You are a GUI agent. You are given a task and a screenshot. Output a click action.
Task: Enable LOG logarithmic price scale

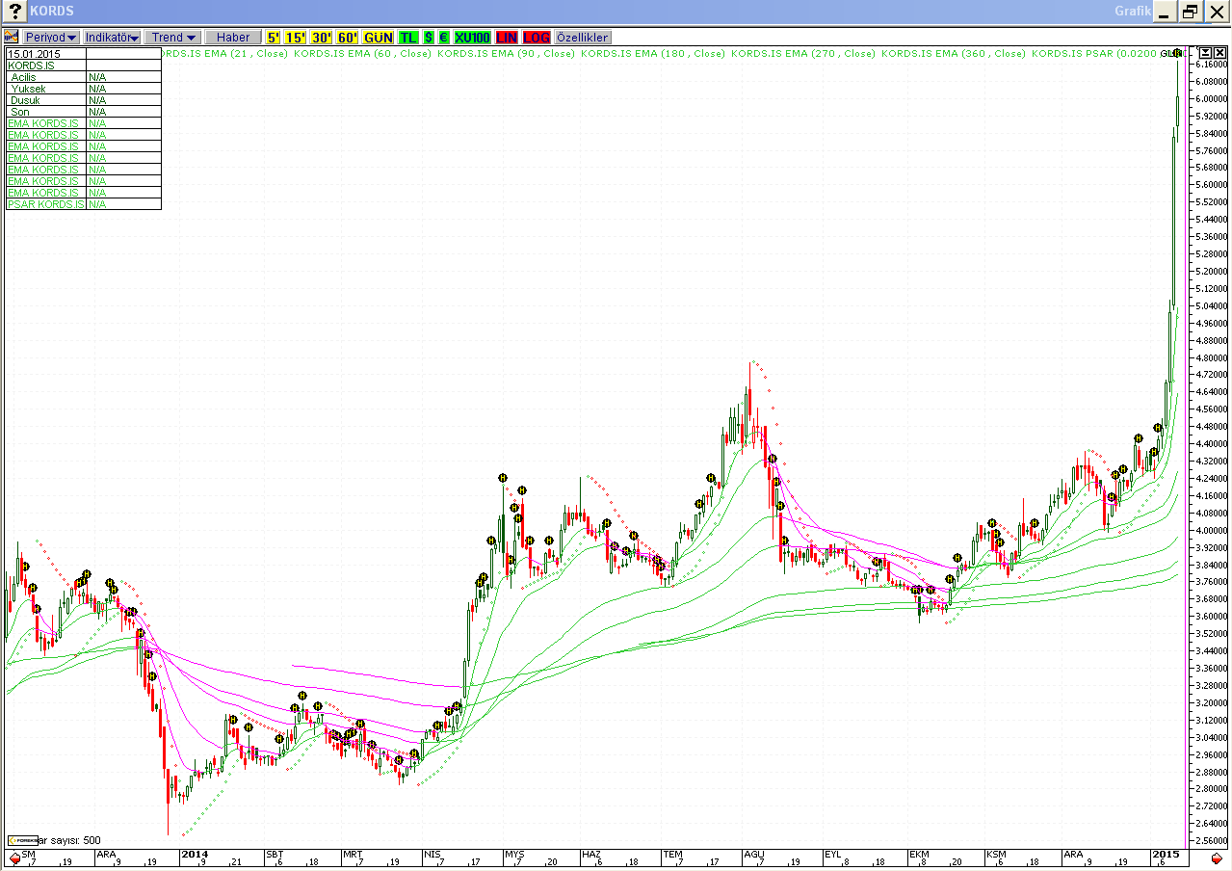click(537, 38)
